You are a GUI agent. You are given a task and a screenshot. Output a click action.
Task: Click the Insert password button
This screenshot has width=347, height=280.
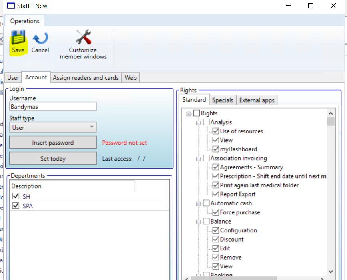[53, 143]
